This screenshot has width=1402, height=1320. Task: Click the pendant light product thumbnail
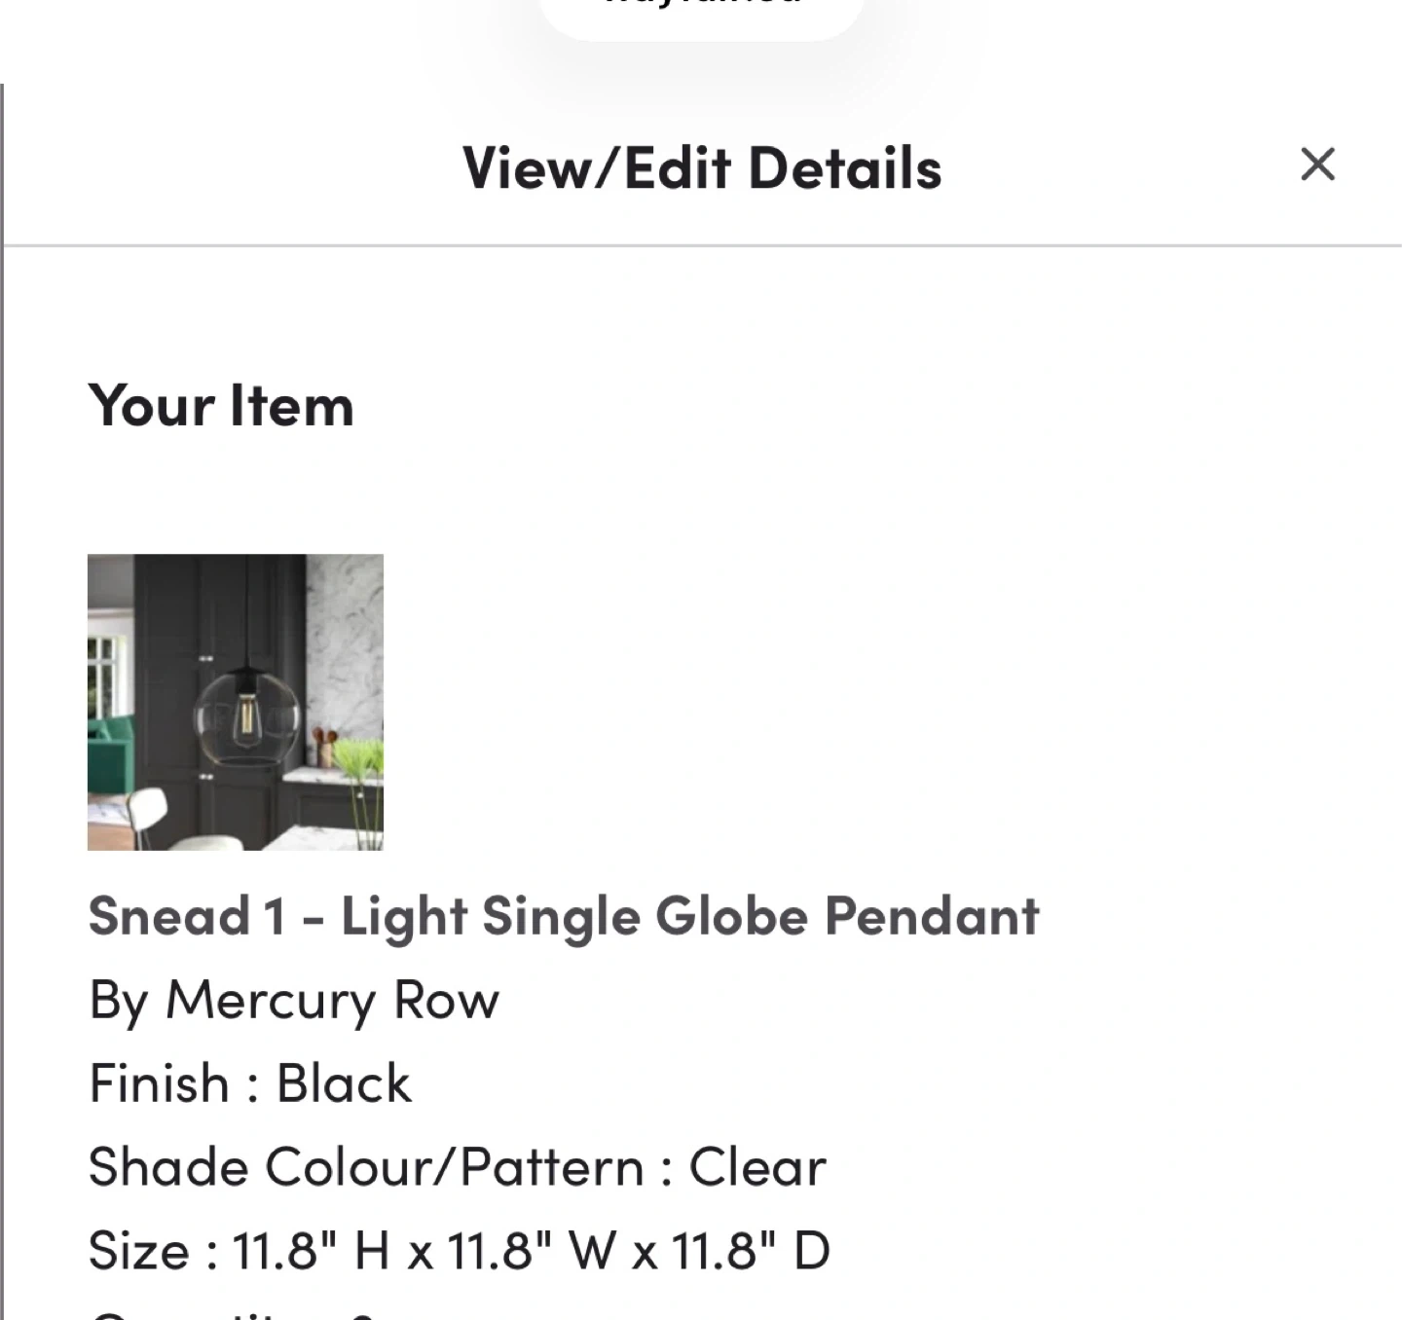tap(236, 702)
